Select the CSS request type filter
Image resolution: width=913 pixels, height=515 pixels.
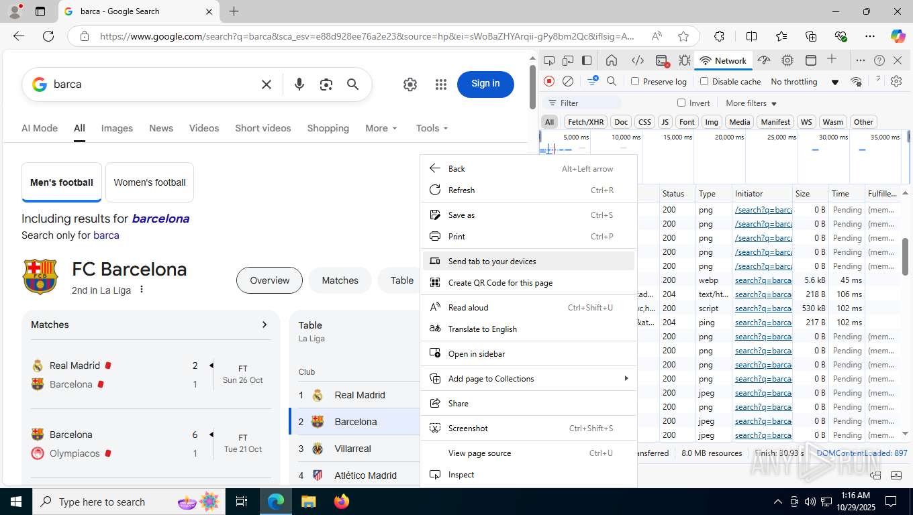pos(644,122)
